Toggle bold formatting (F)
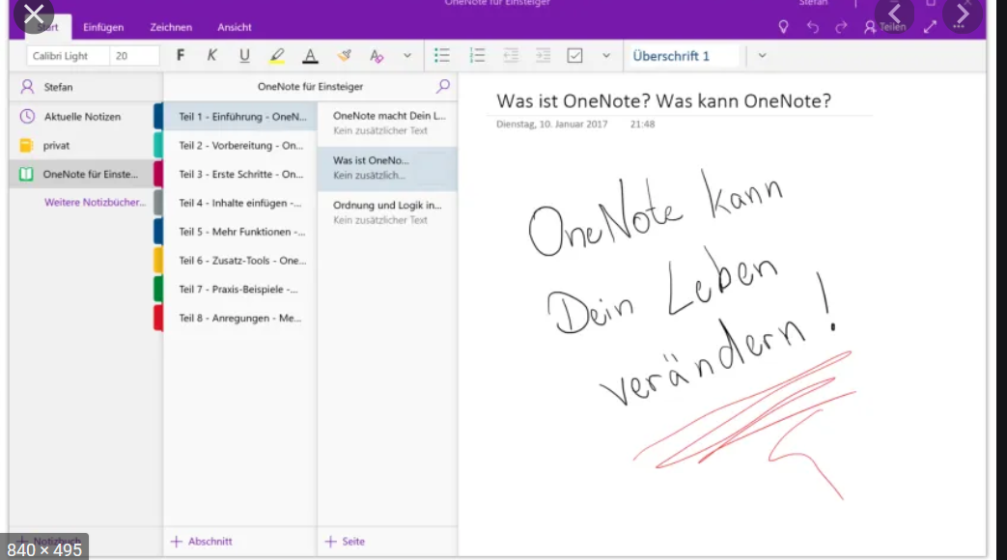 [x=181, y=55]
